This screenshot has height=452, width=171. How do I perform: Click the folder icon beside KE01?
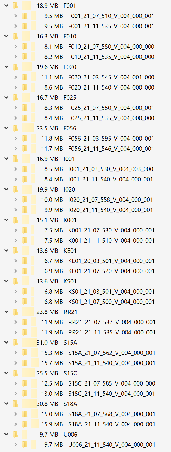click(x=15, y=251)
